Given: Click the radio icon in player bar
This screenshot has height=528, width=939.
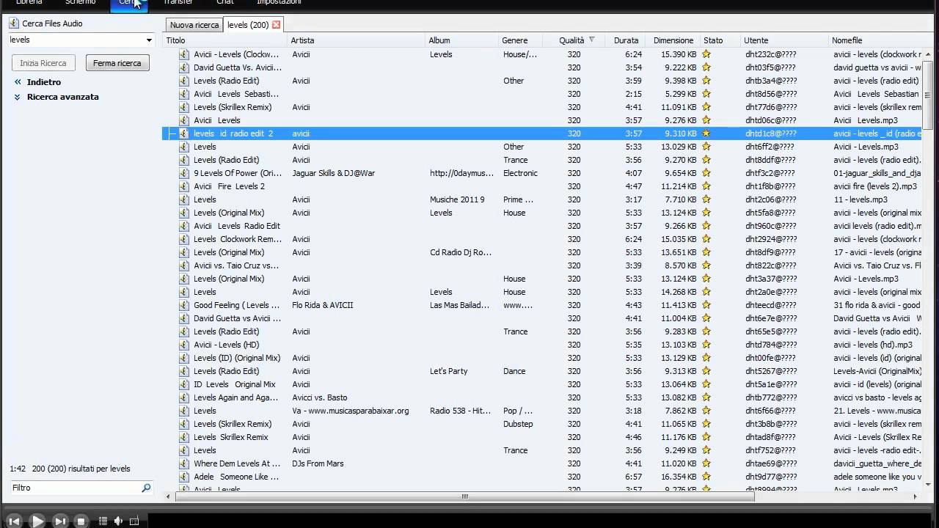Looking at the screenshot, I should tap(134, 521).
